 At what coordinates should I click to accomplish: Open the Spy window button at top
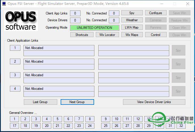[132, 13]
